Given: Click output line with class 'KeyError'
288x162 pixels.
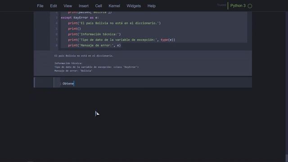Looking at the screenshot, I should 96,67.
